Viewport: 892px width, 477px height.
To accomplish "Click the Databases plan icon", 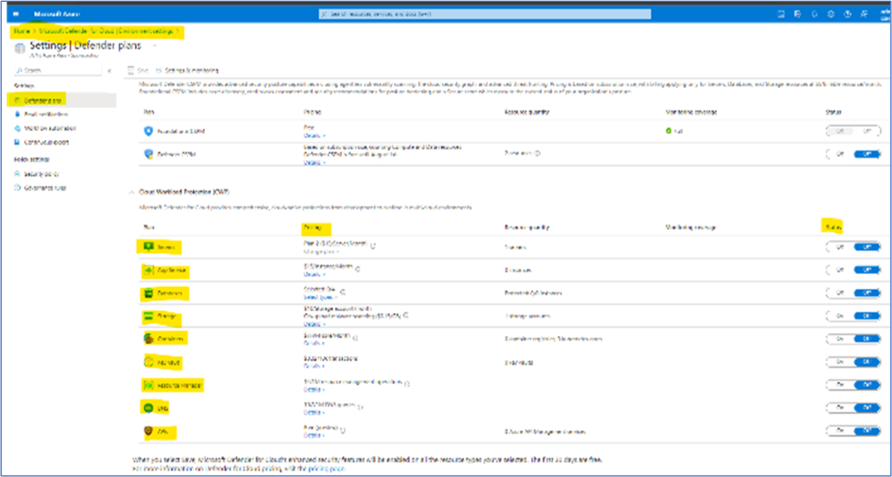I will pos(145,293).
